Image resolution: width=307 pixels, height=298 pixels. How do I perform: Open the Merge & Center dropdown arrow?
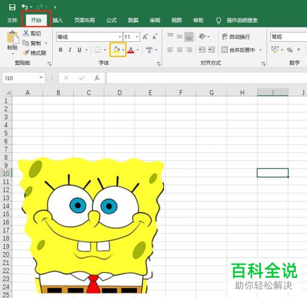[x=260, y=50]
